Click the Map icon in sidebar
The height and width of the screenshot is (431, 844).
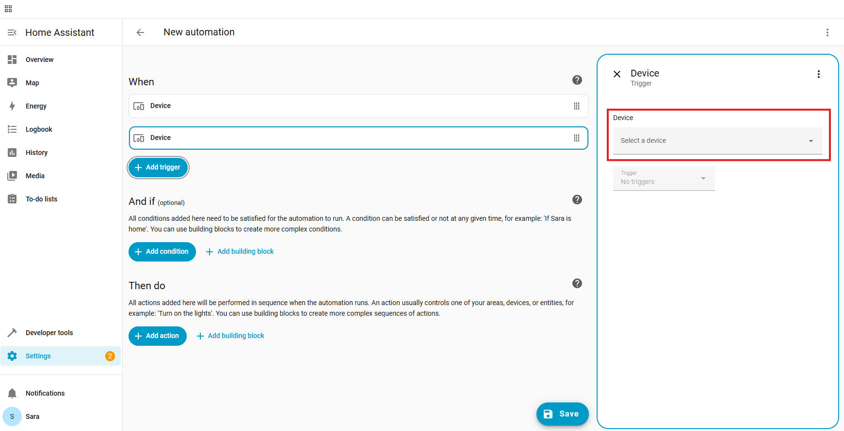coord(12,83)
